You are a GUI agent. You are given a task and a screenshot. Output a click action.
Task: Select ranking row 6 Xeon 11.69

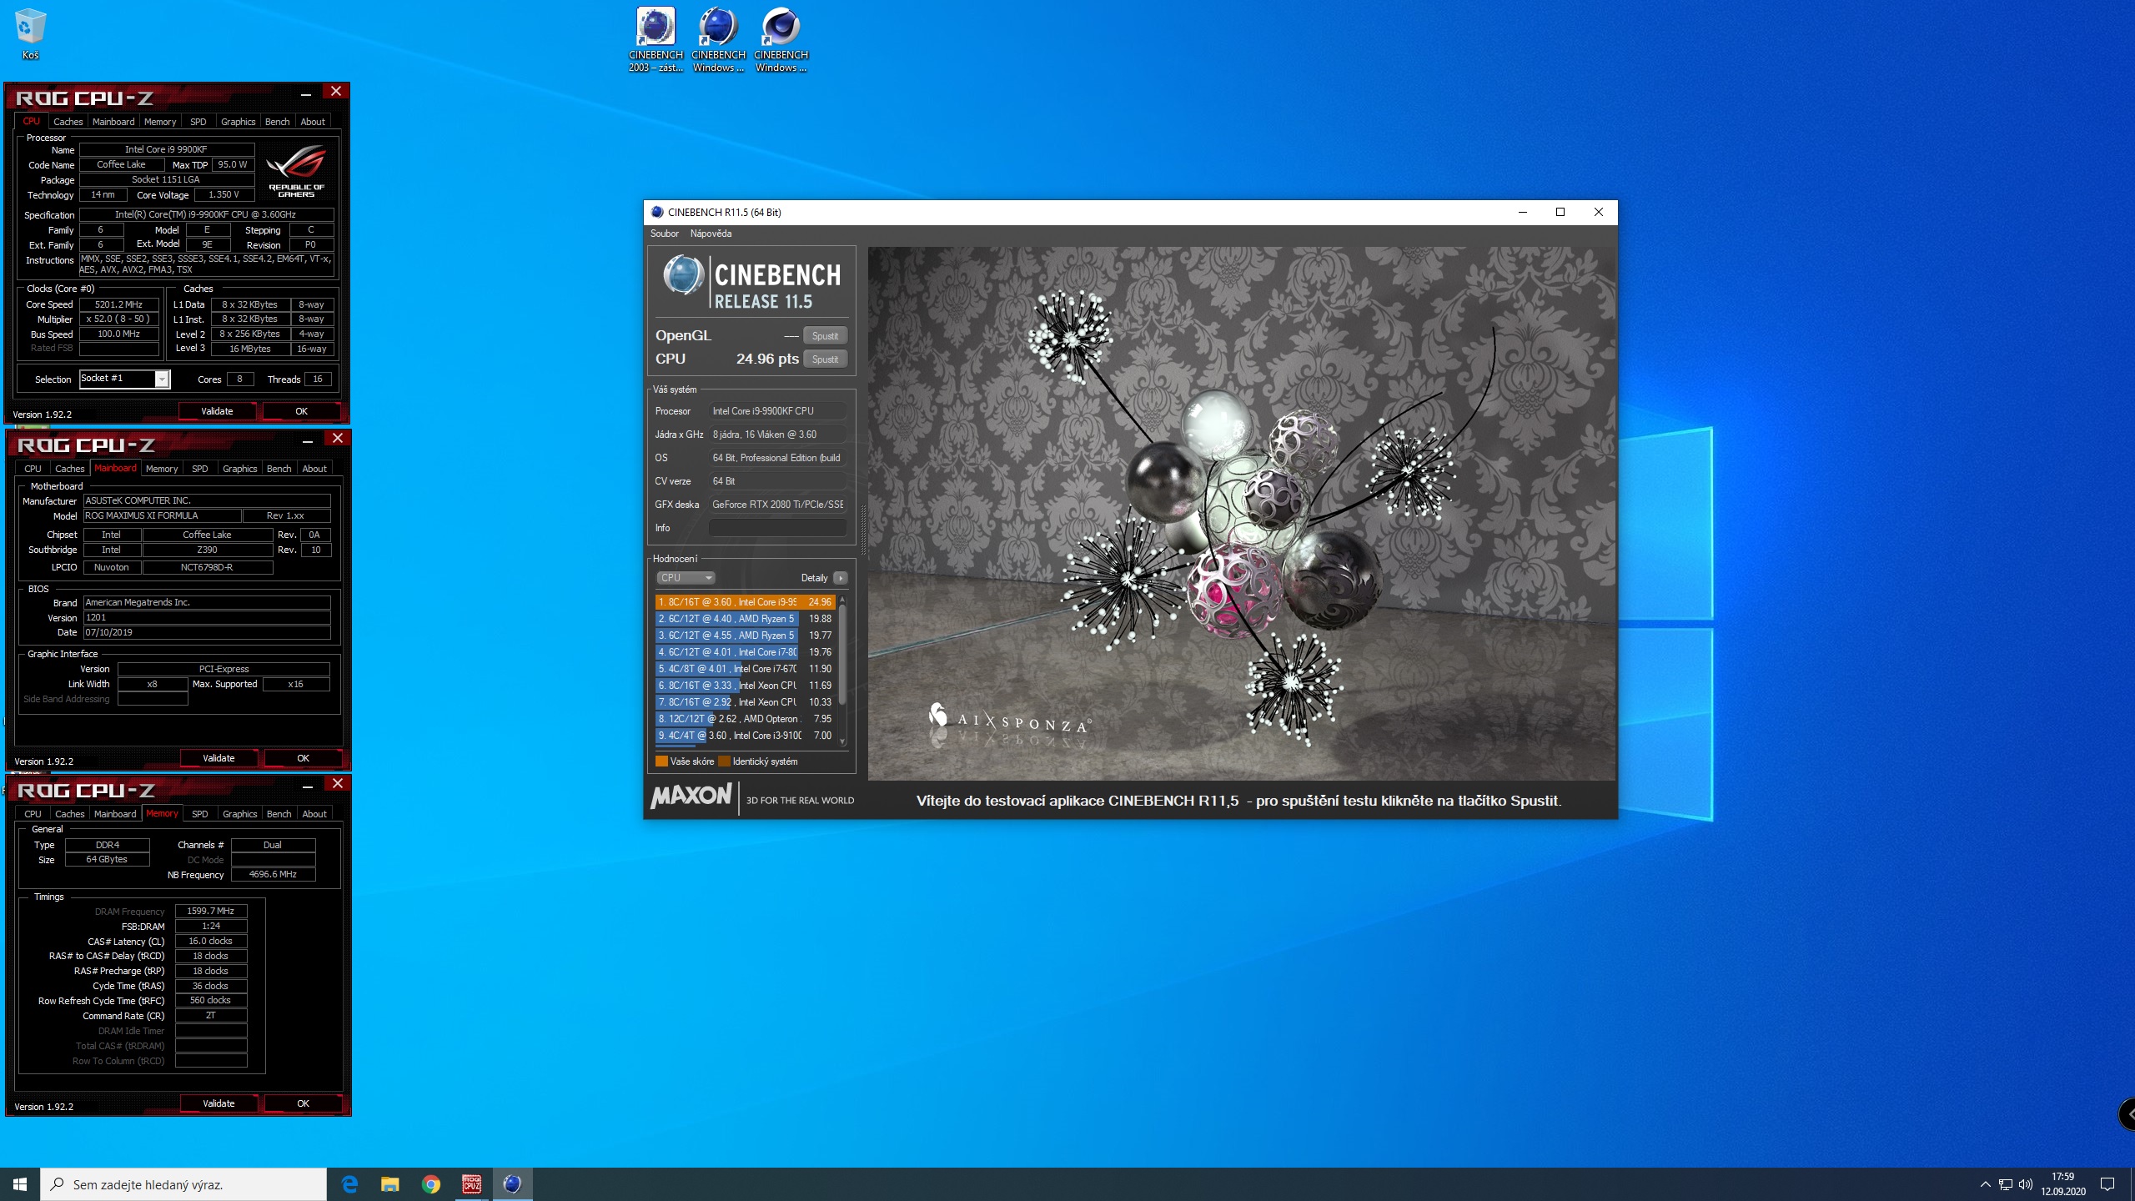click(746, 686)
